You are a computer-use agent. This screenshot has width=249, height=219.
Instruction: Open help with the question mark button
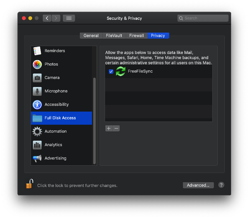[221, 185]
